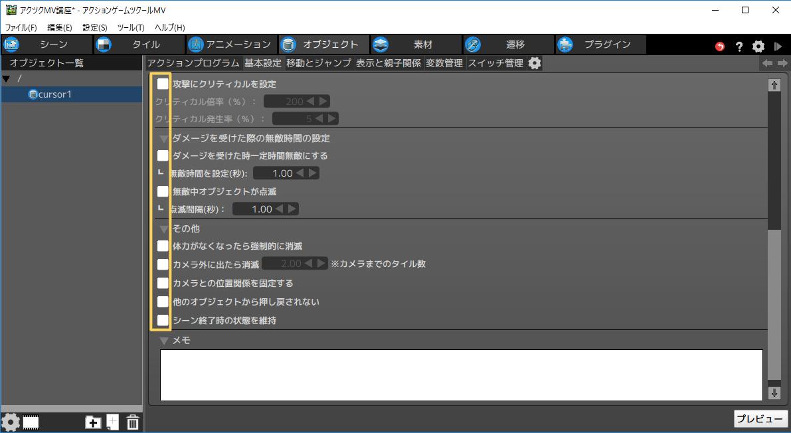
Task: Collapse root folder in object list
Action: coord(7,79)
